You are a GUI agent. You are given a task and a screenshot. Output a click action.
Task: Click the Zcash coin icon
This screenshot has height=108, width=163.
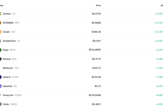click(1, 32)
